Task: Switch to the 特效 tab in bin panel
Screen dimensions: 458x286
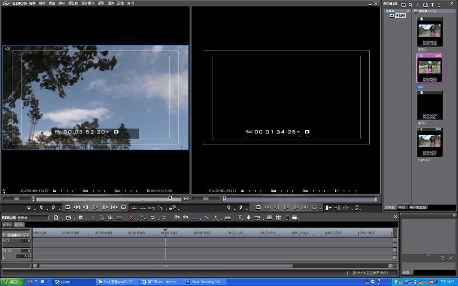Action: pyautogui.click(x=402, y=207)
